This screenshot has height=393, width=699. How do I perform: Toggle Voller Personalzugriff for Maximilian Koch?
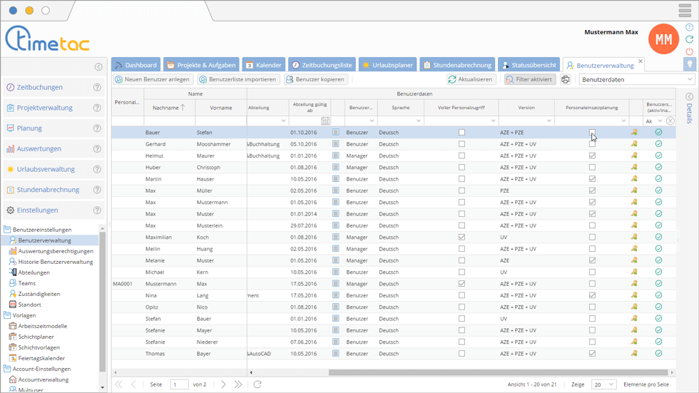[x=461, y=237]
